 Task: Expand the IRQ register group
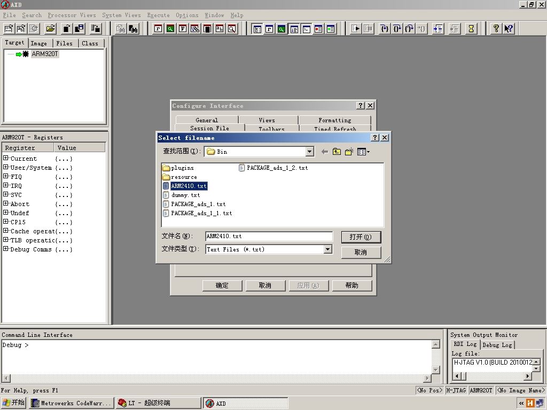pyautogui.click(x=5, y=185)
